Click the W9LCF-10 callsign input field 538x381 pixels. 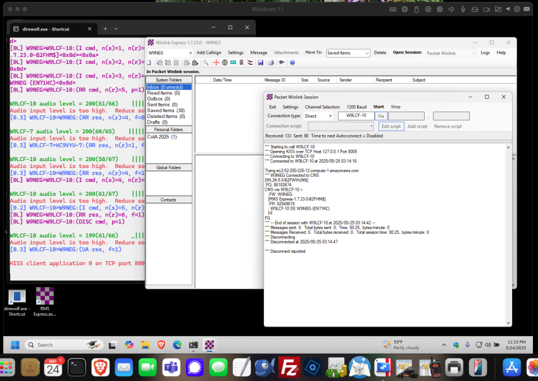356,116
